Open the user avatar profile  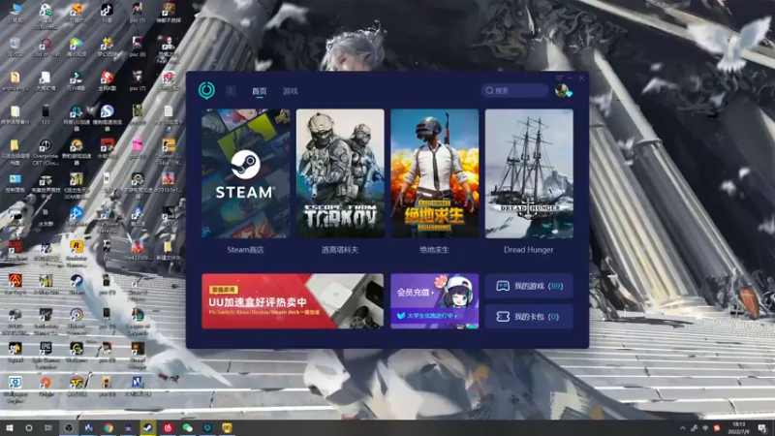(562, 90)
